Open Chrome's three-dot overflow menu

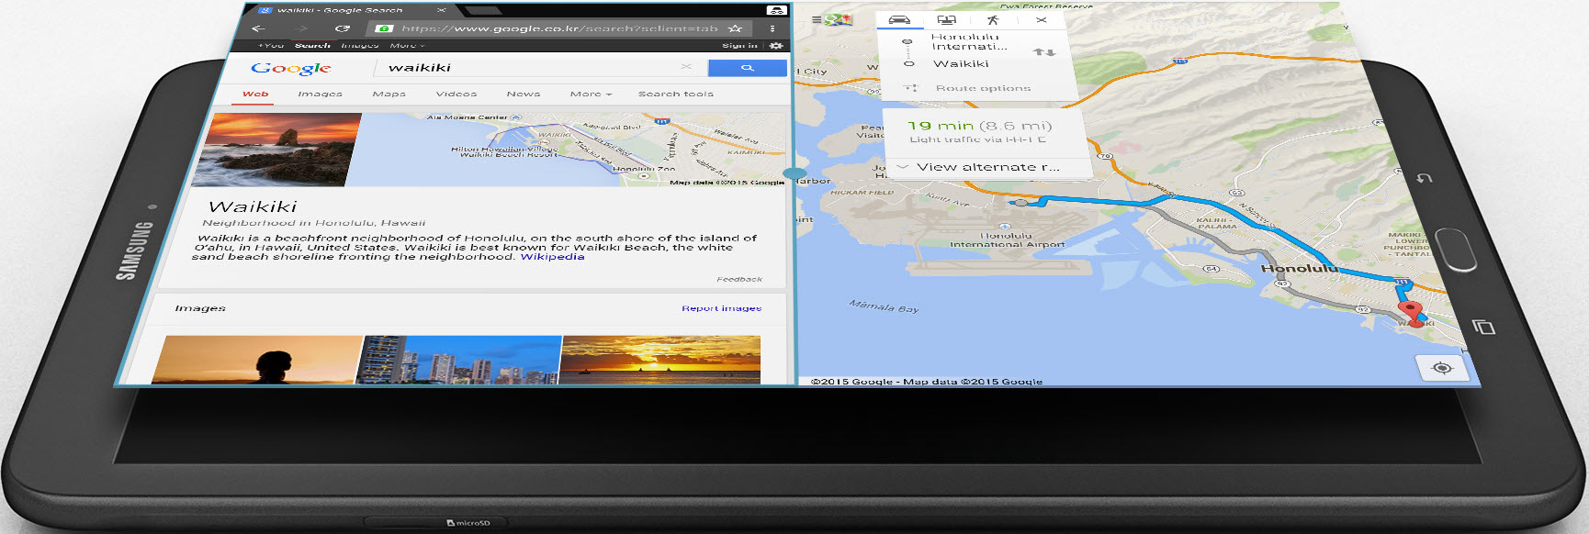(772, 28)
